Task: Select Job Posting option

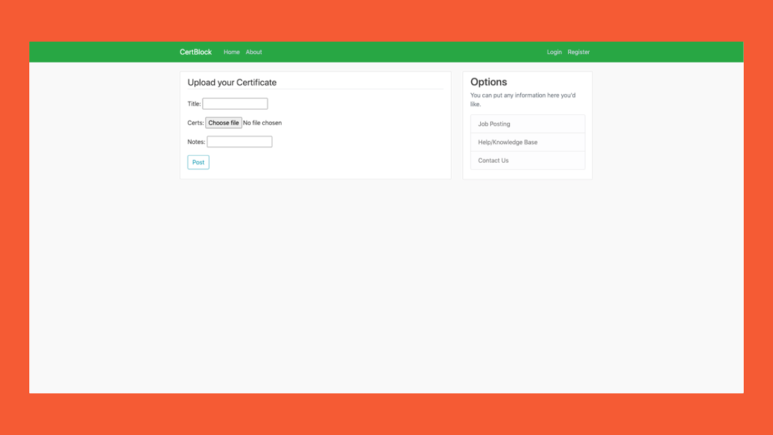Action: click(x=528, y=124)
